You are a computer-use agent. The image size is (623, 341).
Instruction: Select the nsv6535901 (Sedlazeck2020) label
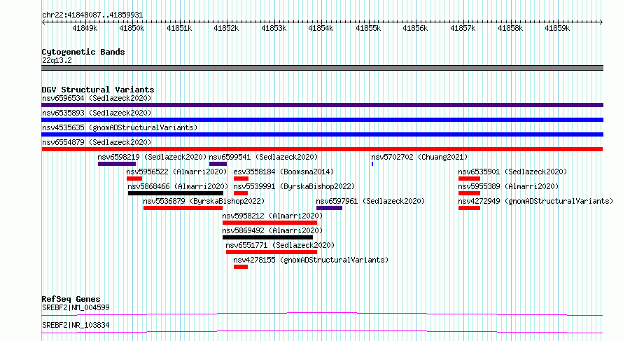point(512,172)
